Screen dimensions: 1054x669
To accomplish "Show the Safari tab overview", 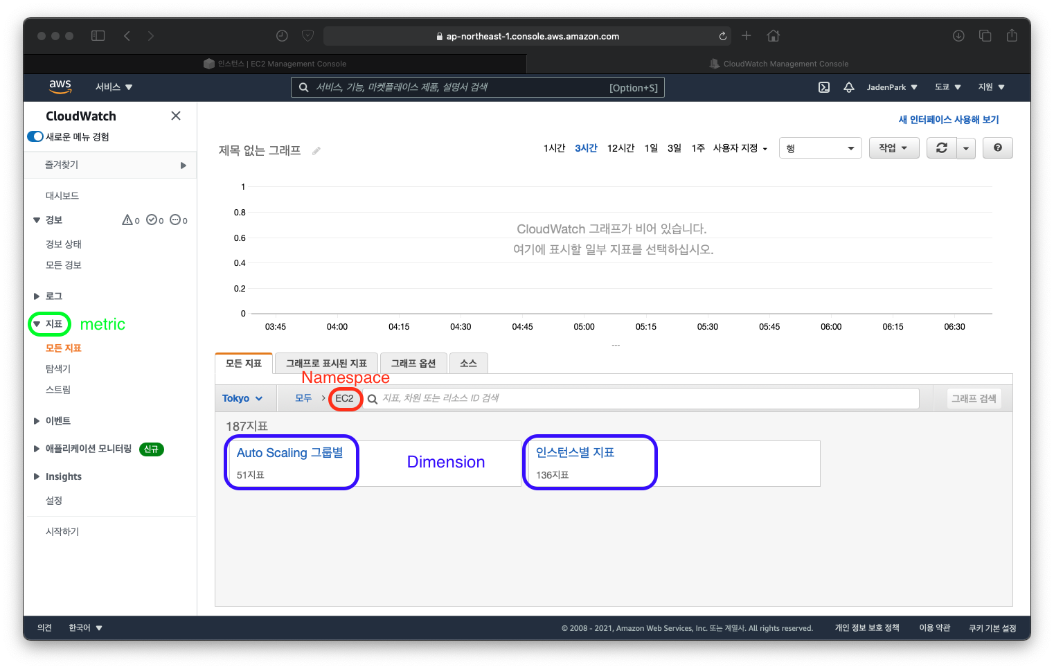I will point(985,36).
